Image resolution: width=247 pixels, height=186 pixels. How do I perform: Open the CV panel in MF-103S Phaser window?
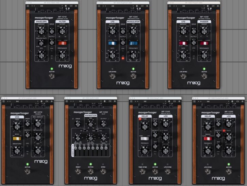(x=213, y=6)
